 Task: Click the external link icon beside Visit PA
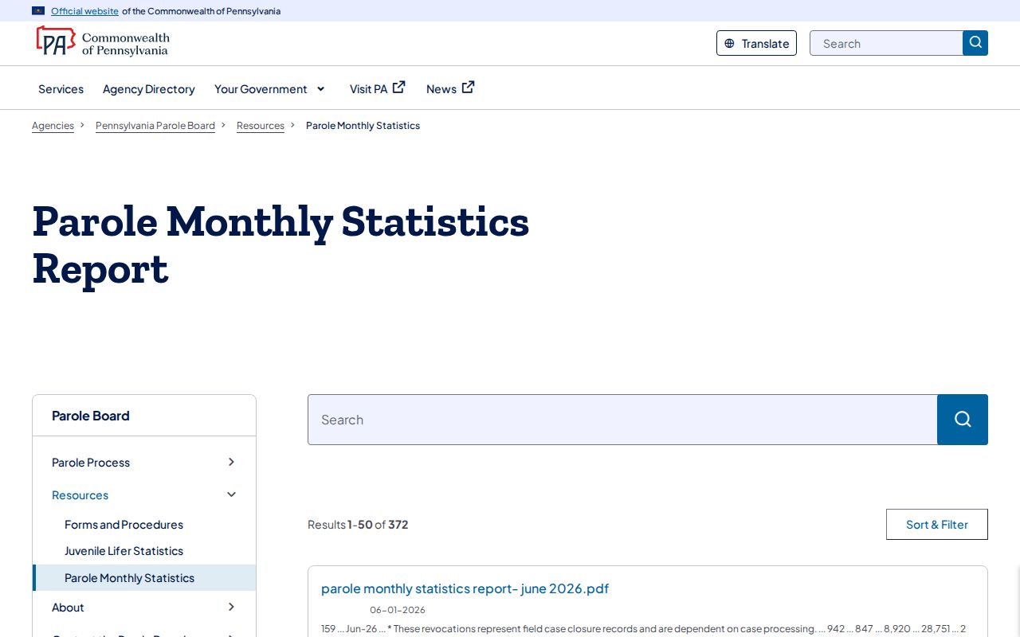point(399,88)
